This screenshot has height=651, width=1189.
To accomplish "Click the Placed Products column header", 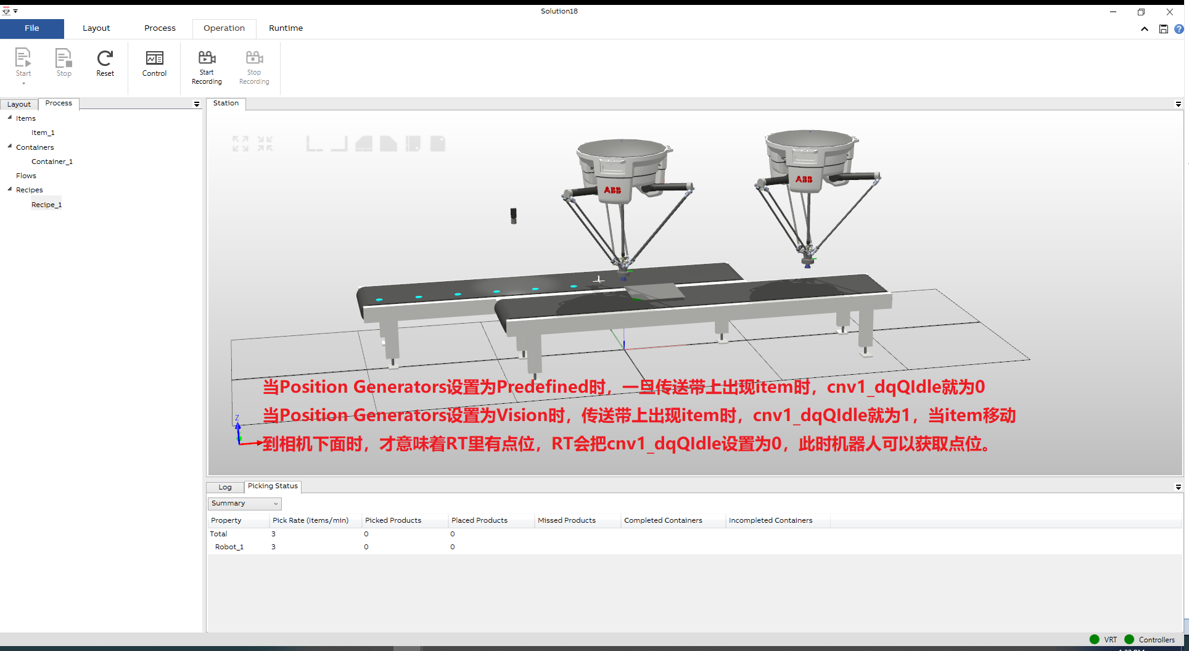I will coord(491,521).
